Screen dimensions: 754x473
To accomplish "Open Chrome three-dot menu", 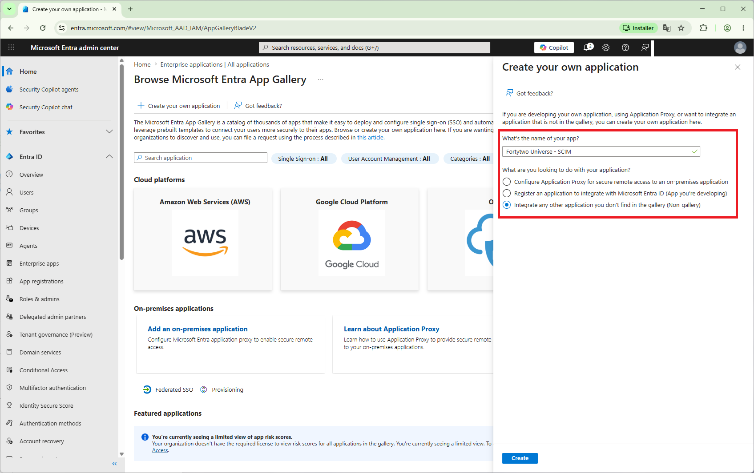I will 743,28.
